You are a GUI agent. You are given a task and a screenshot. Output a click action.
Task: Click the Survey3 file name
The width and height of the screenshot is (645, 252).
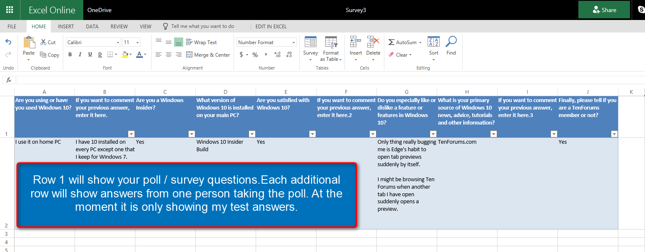tap(356, 10)
